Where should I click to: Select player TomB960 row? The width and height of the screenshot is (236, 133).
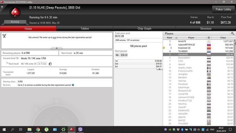[x=198, y=51]
